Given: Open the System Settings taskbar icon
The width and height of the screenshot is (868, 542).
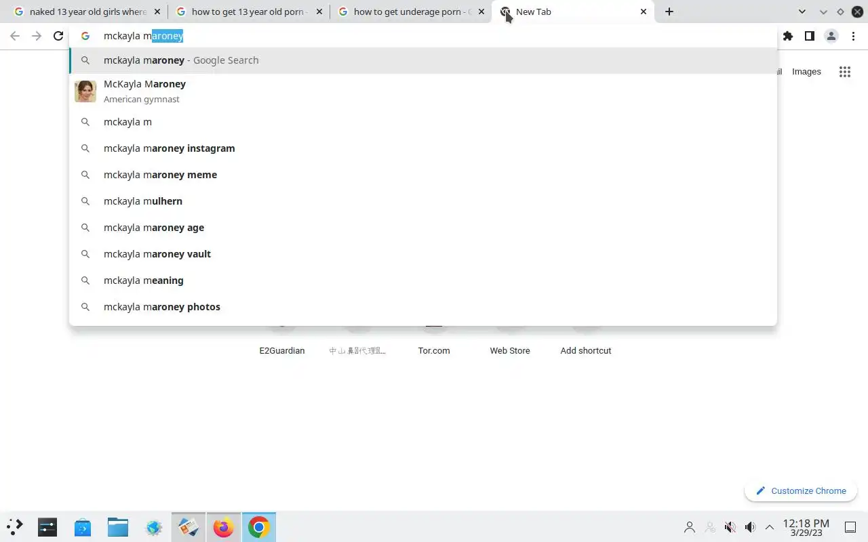Looking at the screenshot, I should [x=47, y=527].
